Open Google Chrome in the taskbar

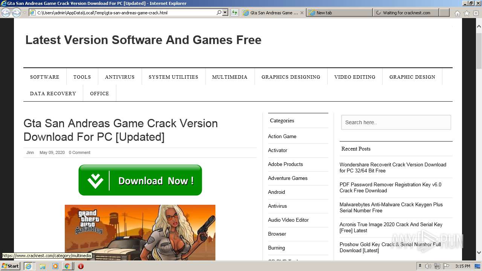(x=67, y=266)
